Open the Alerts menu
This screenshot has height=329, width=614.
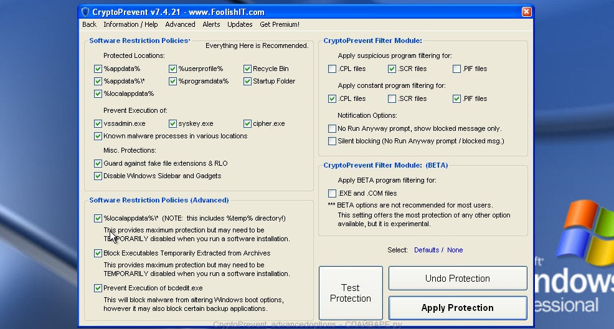[211, 24]
